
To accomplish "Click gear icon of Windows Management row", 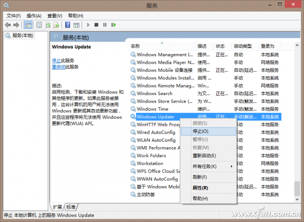I will tap(133, 55).
